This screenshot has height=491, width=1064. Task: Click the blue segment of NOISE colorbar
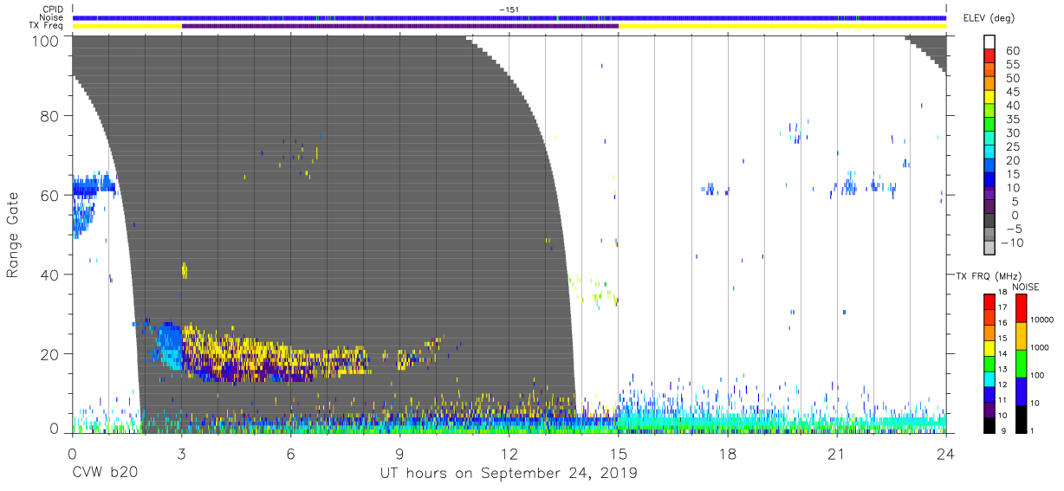[1021, 391]
